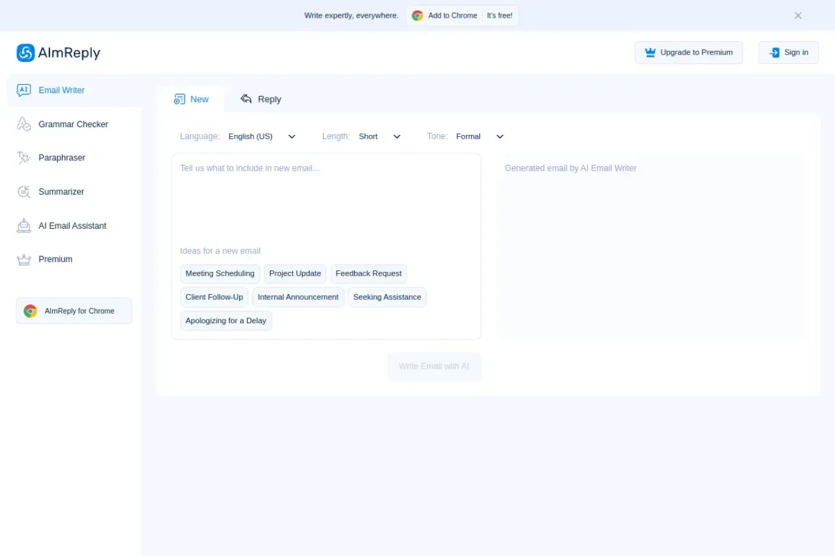
Task: Click the New tab compose icon
Action: 179,99
